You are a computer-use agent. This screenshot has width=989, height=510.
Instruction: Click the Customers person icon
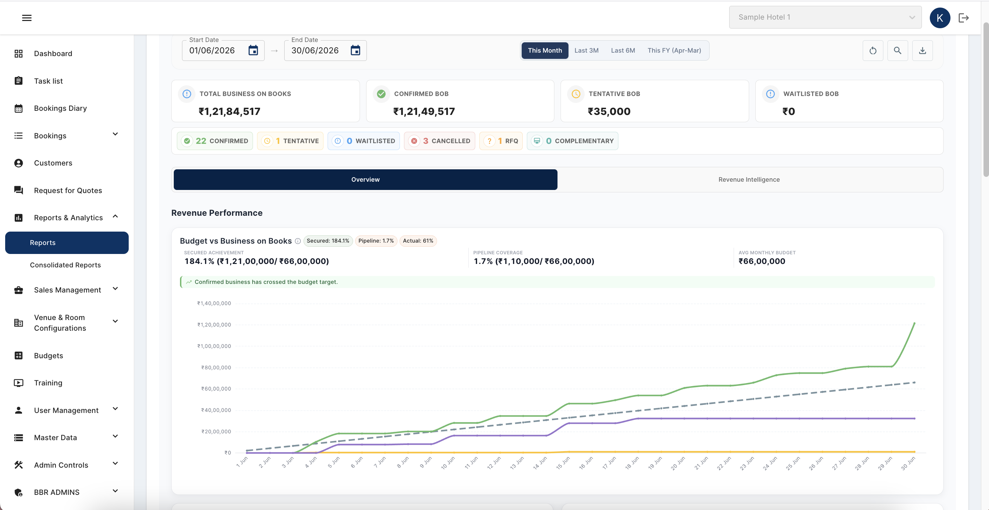coord(19,163)
